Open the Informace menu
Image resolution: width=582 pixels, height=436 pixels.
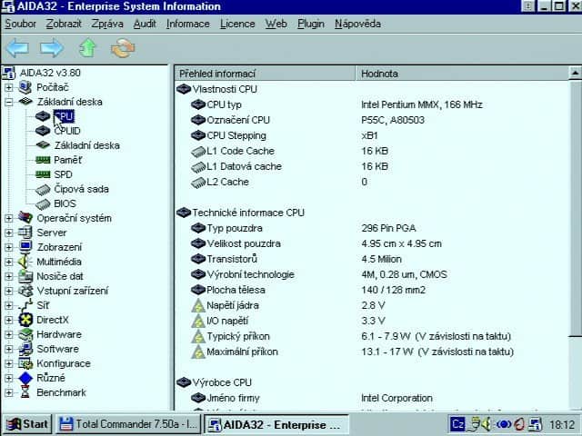point(188,25)
